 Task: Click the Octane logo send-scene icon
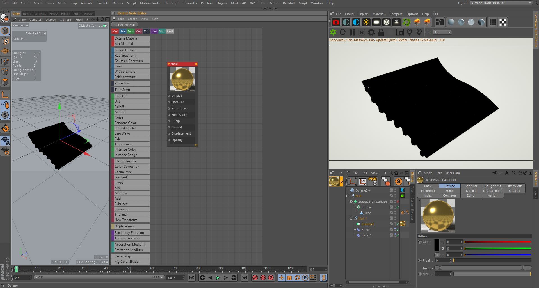coord(333,32)
